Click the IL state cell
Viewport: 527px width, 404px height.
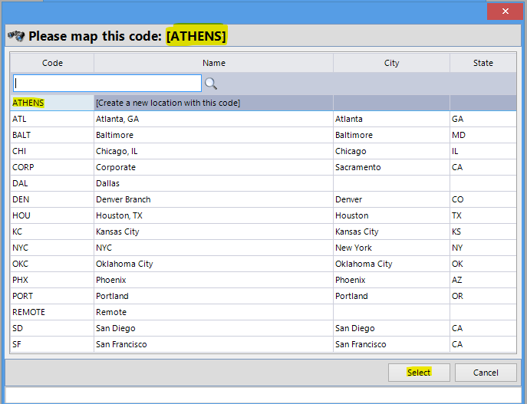483,151
